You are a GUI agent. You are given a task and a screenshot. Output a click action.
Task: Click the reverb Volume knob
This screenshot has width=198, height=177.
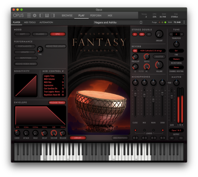click(x=159, y=65)
